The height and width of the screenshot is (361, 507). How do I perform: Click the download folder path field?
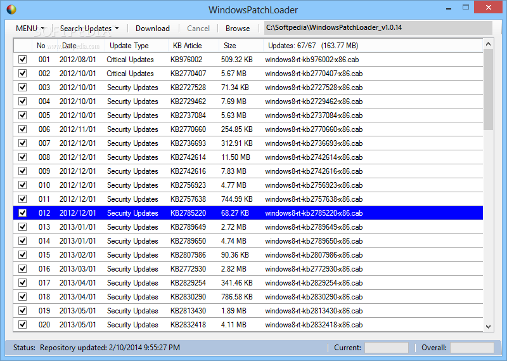(378, 28)
